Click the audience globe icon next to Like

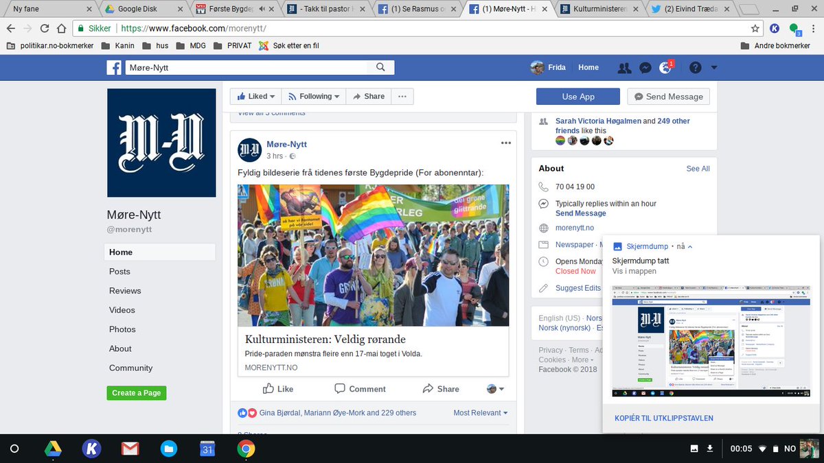tap(492, 389)
